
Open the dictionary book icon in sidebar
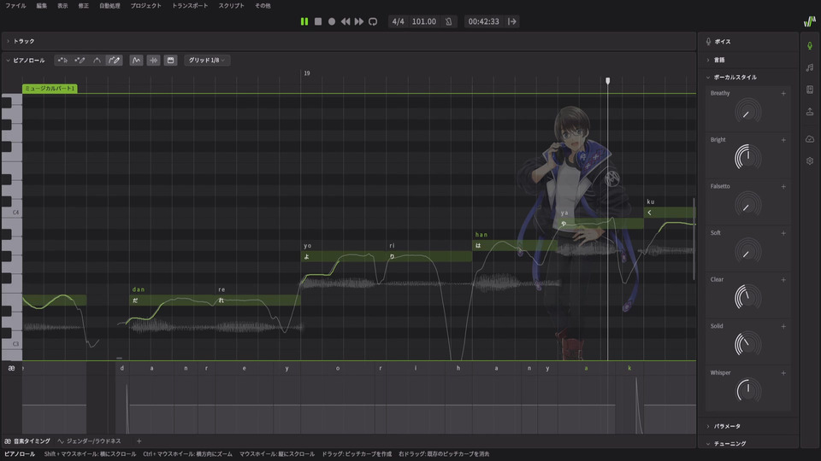(x=810, y=90)
